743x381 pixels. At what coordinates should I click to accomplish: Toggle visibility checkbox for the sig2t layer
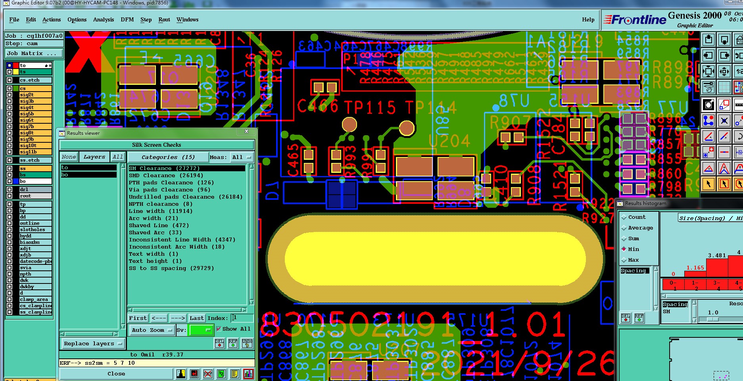[x=10, y=95]
